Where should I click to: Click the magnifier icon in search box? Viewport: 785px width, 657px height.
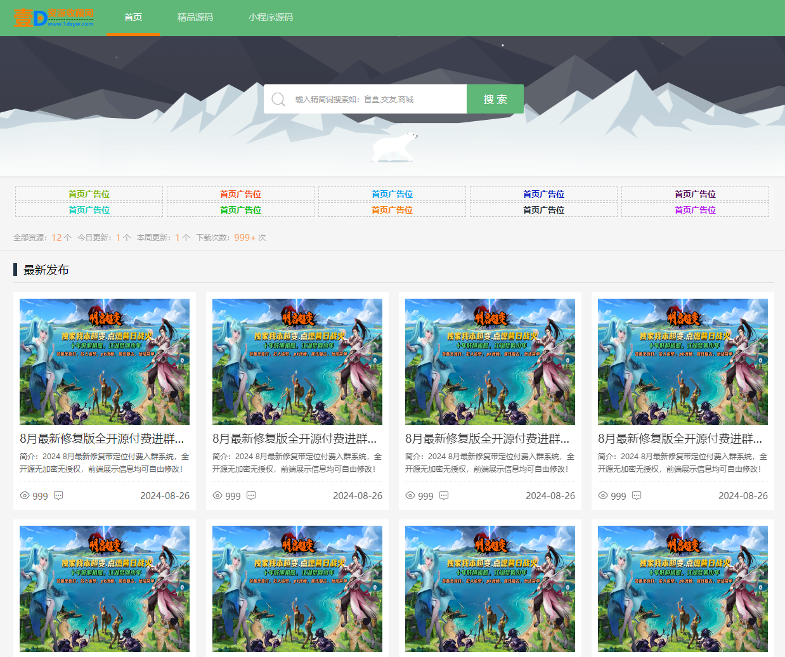pyautogui.click(x=278, y=100)
